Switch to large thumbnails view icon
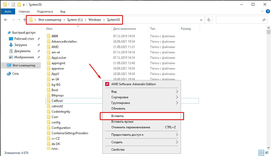271x156 pixels. click(x=267, y=153)
